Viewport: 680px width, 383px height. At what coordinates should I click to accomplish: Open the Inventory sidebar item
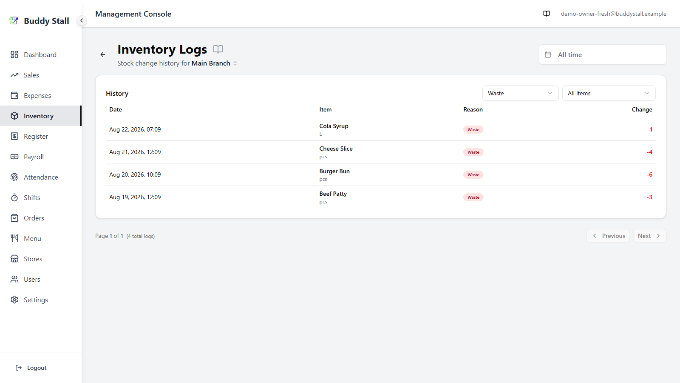click(40, 116)
